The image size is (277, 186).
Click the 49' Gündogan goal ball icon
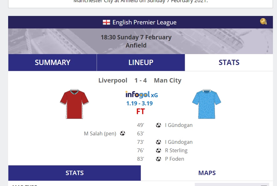159,125
